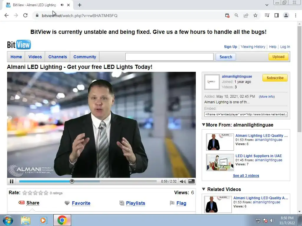Open LED Light Suppliers in UAE thumbnail
Viewport: 302px width, 226px height.
click(x=220, y=162)
